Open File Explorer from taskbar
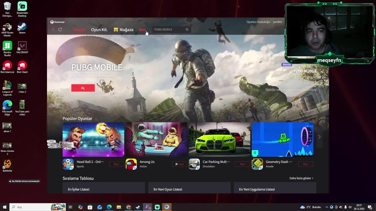This screenshot has height=211, width=376. 119,207
